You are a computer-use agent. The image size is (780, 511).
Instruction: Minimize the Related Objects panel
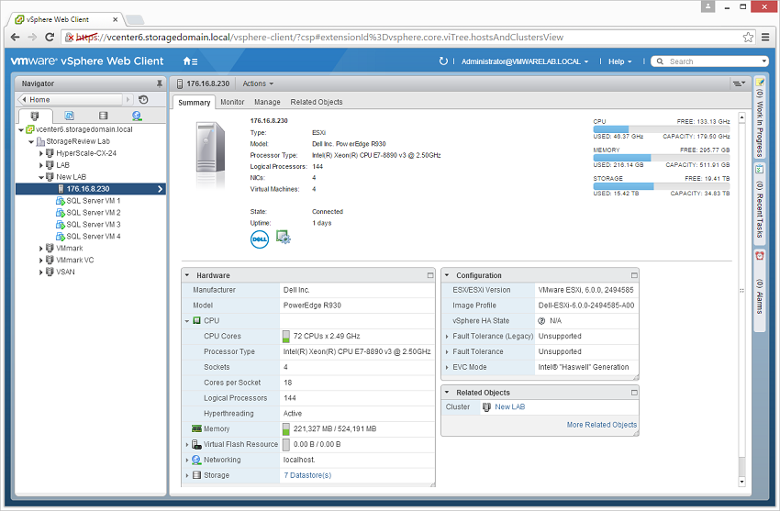coord(634,393)
